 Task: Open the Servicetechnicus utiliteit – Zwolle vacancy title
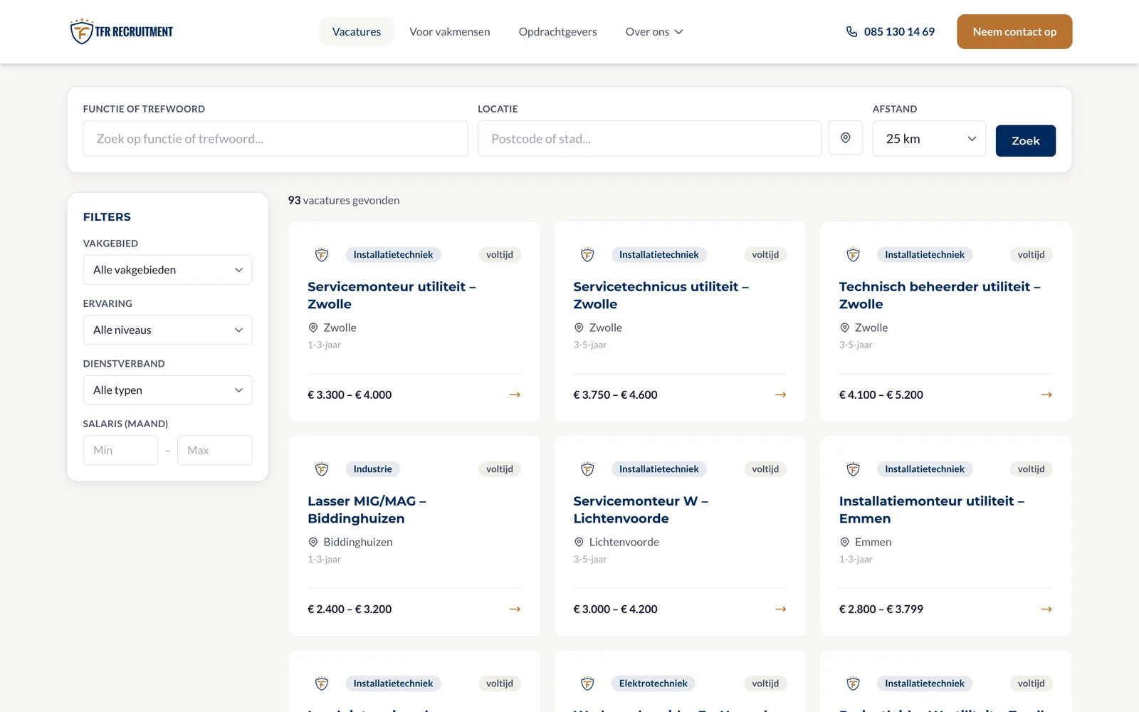click(x=661, y=295)
